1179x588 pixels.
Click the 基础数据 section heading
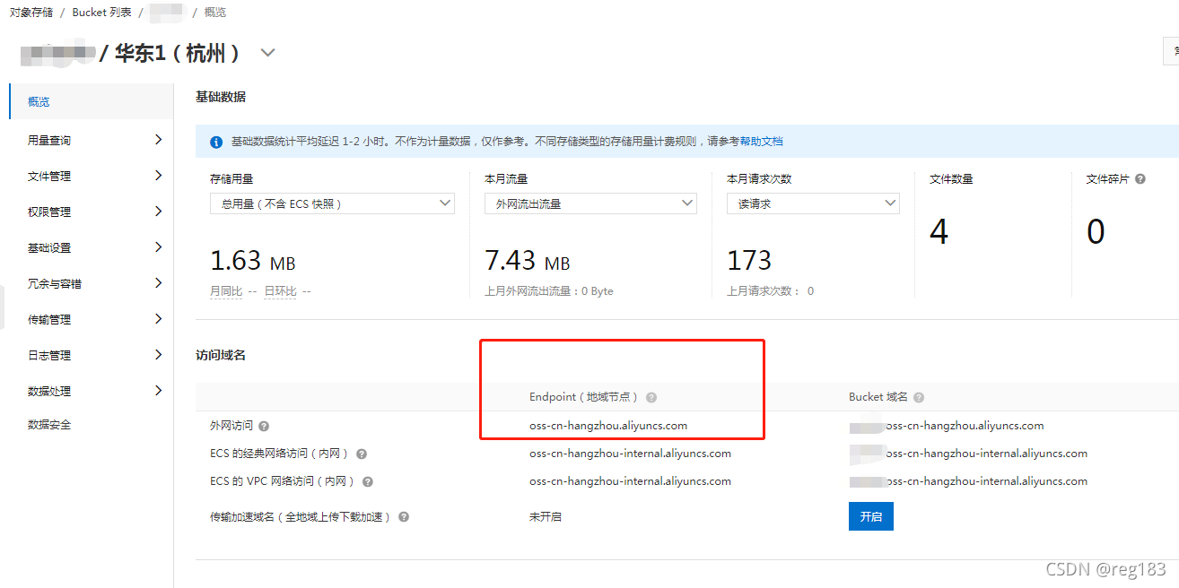pos(221,97)
